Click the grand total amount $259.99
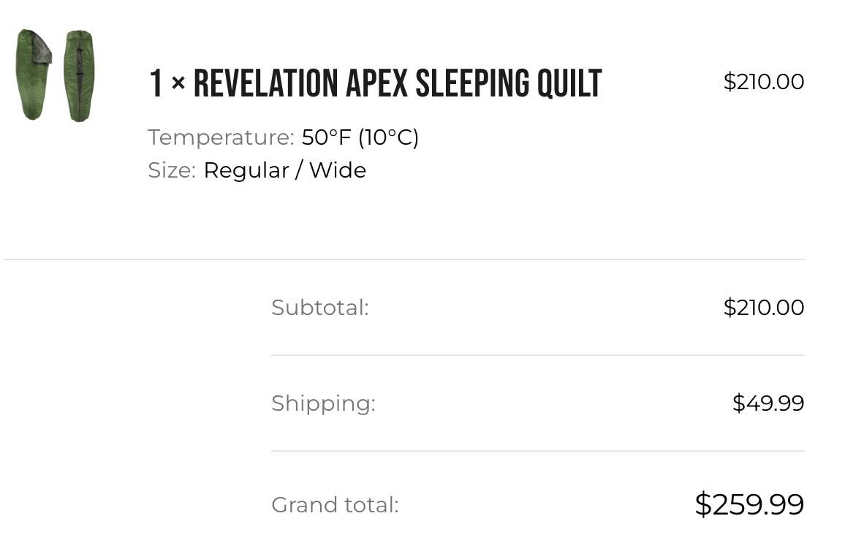This screenshot has height=554, width=845. pos(749,505)
